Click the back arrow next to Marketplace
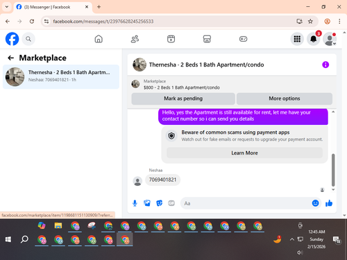This screenshot has height=260, width=347. click(x=10, y=58)
